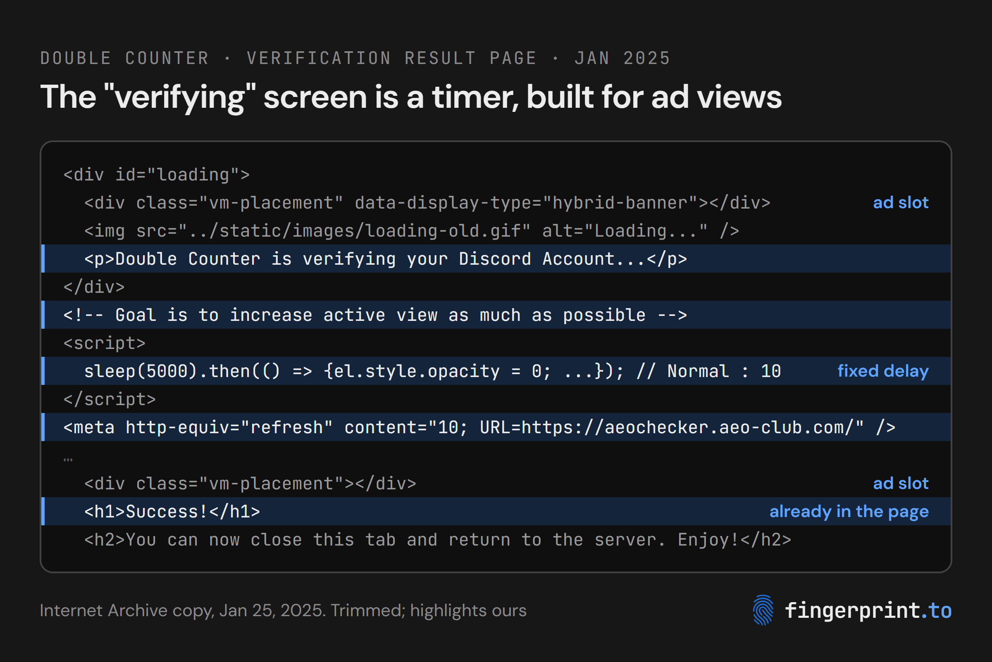The width and height of the screenshot is (992, 662).
Task: Click the "Goal is to increase active view" comment
Action: pyautogui.click(x=496, y=315)
